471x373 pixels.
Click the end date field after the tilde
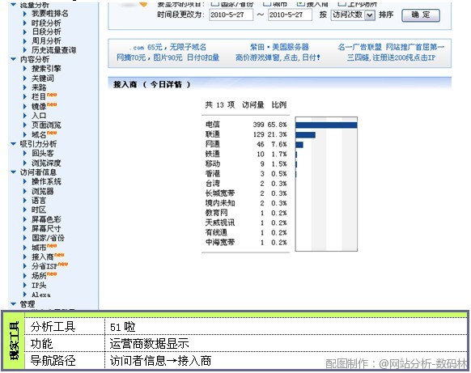point(290,15)
